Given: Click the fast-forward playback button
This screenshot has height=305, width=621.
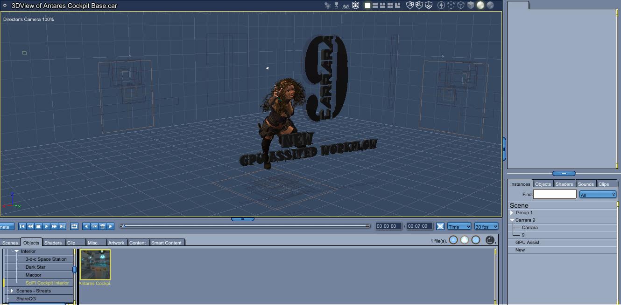Looking at the screenshot, I should click(54, 226).
